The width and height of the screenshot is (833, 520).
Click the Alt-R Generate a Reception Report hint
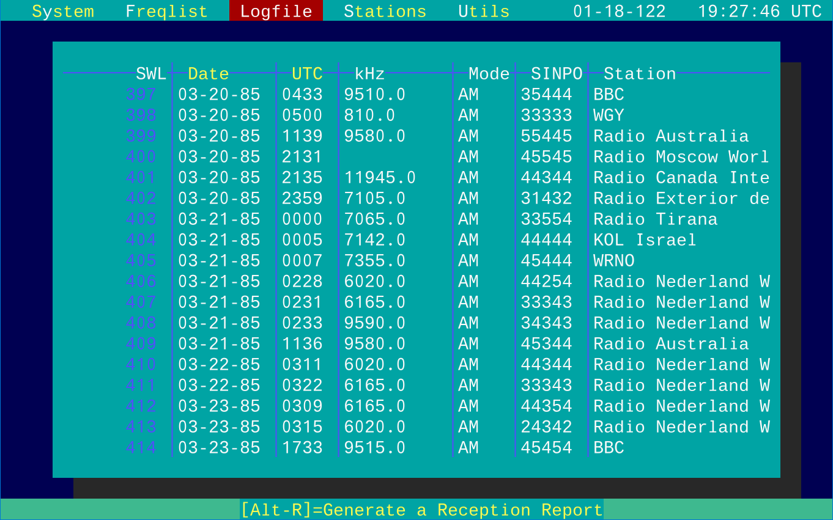click(x=421, y=510)
